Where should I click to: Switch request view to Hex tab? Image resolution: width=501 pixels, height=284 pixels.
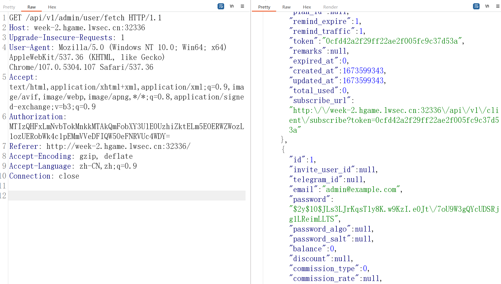[52, 7]
